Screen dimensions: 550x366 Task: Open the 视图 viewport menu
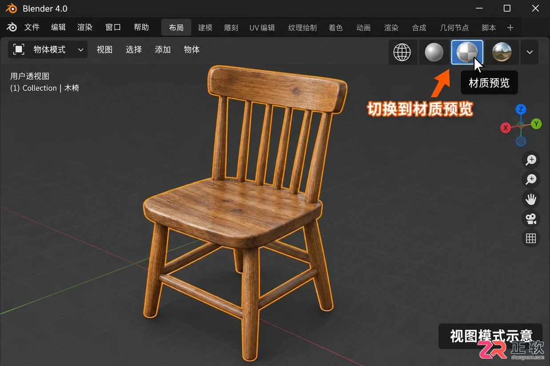point(105,50)
